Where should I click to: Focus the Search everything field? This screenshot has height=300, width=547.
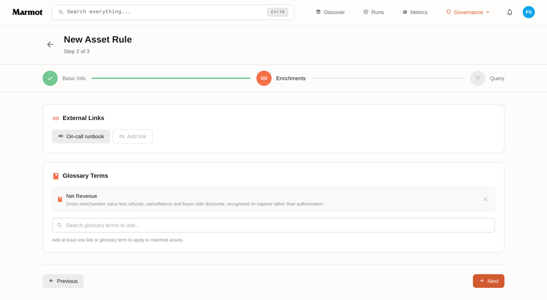pyautogui.click(x=173, y=12)
